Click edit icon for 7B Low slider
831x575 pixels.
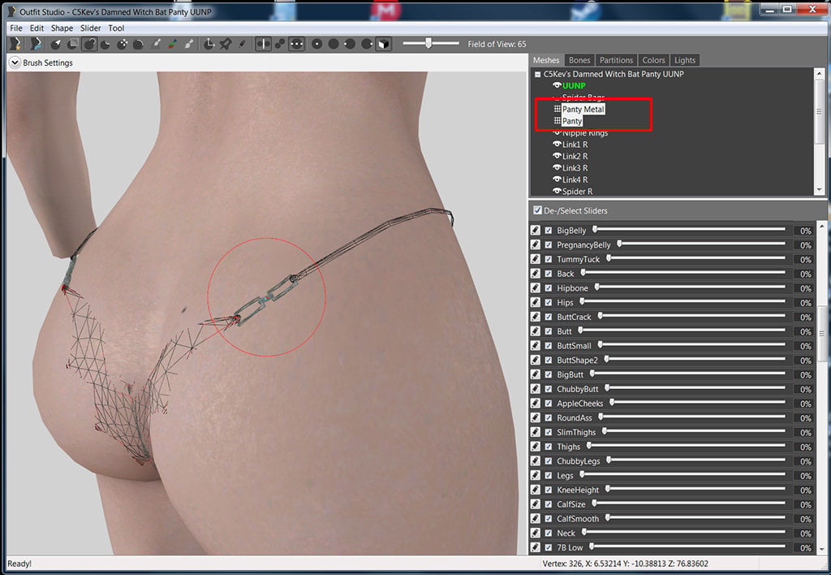tap(536, 547)
